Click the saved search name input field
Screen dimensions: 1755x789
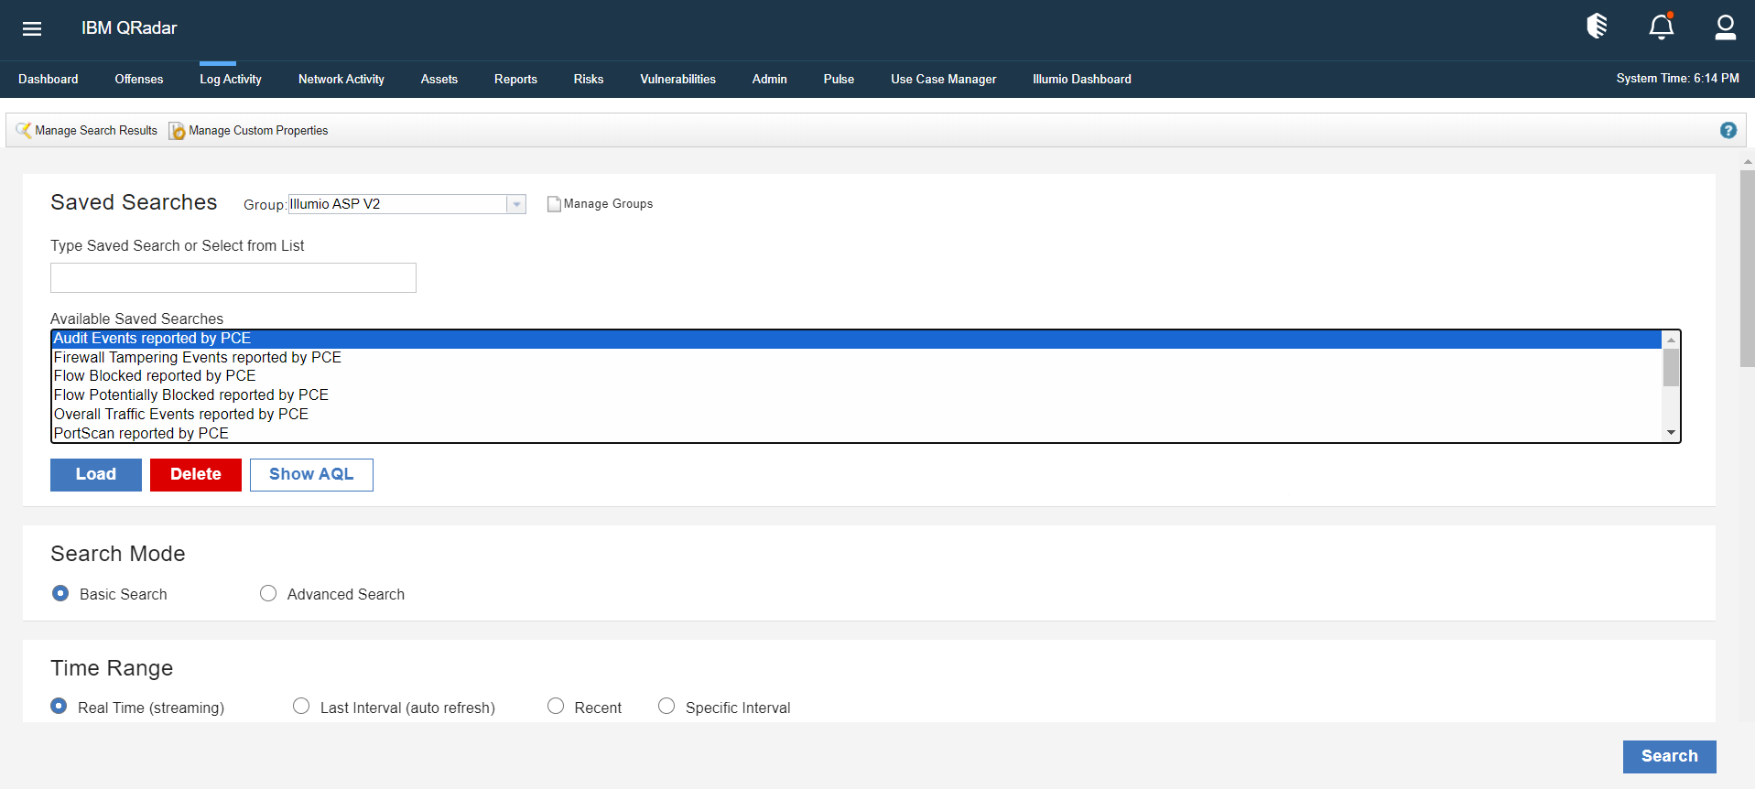(x=233, y=278)
